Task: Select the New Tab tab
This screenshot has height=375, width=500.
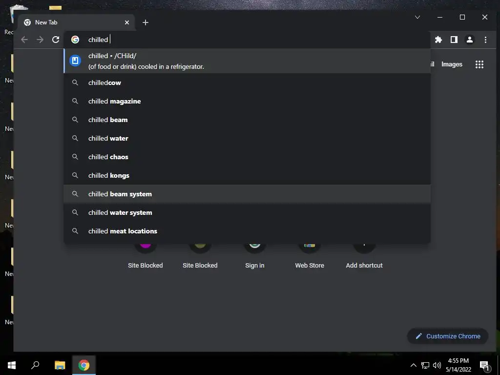Action: pos(77,22)
